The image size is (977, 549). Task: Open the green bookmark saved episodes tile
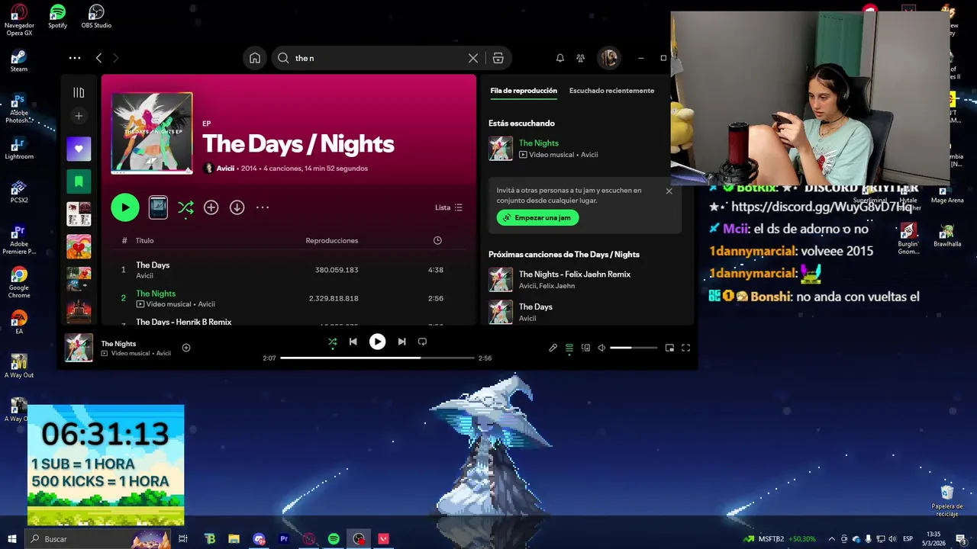point(79,181)
